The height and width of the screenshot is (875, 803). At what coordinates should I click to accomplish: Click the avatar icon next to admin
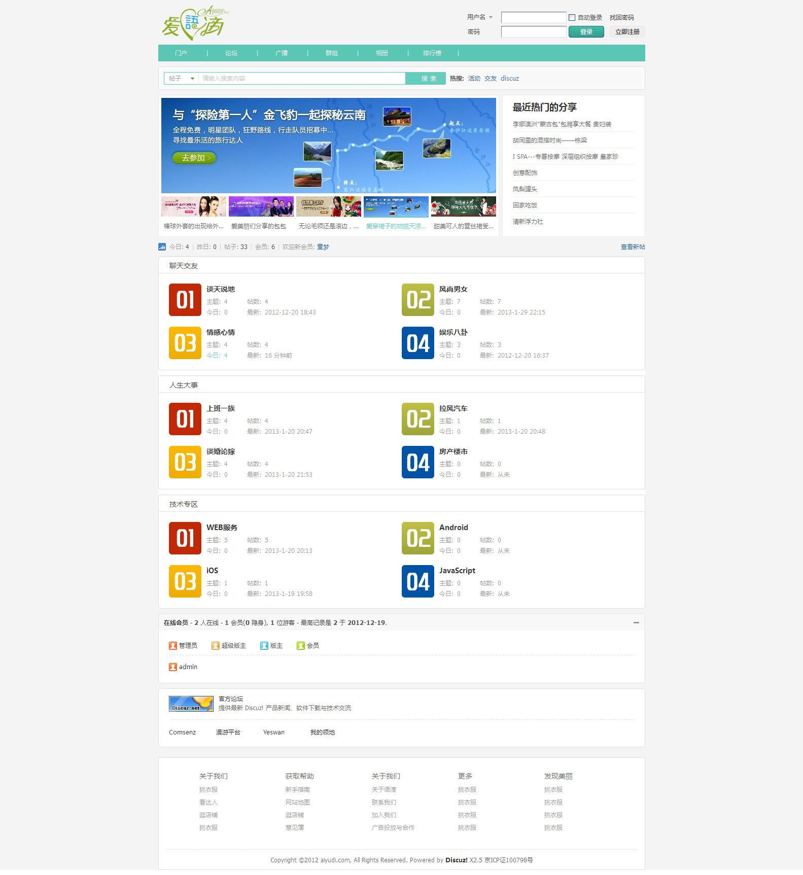pos(173,667)
